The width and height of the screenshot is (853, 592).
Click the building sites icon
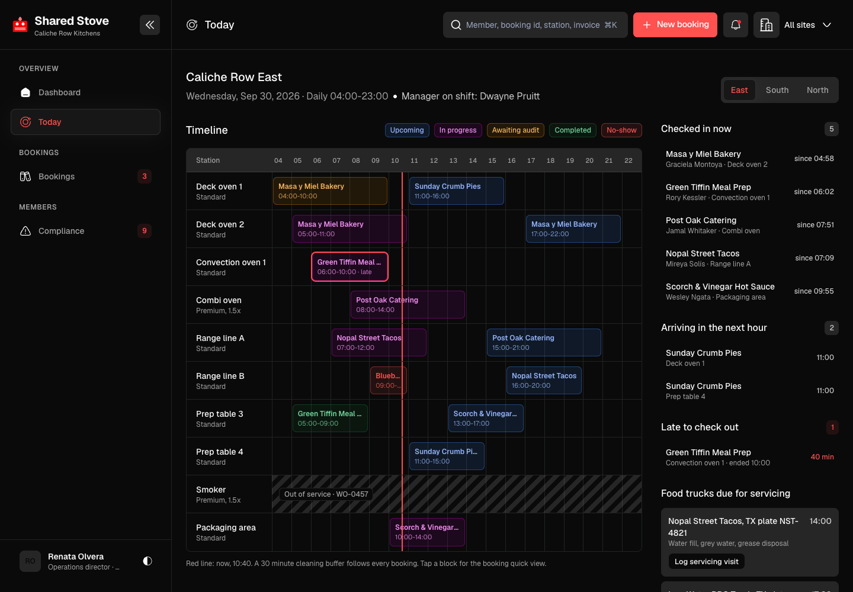766,25
